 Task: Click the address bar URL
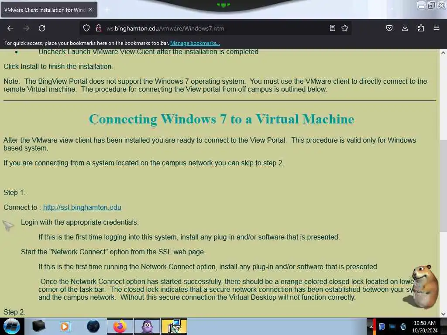click(x=165, y=28)
